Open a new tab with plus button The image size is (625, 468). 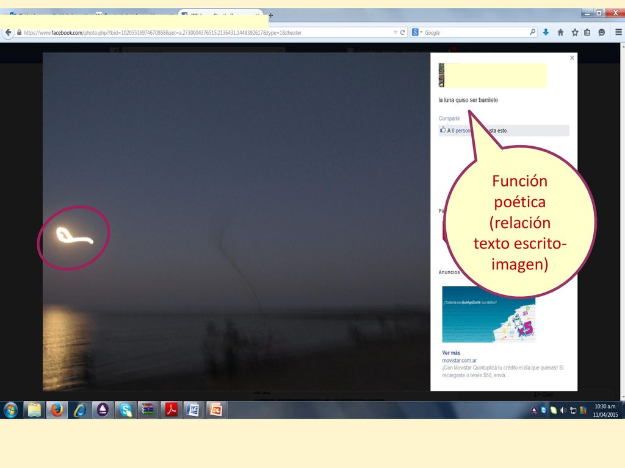[270, 15]
